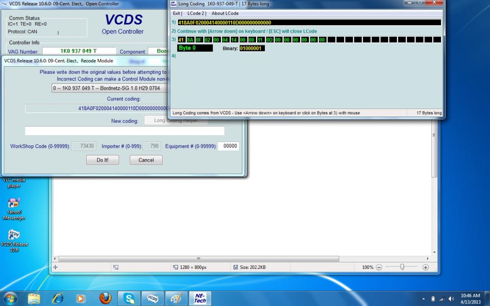
Task: Click the Byte 0 label box
Action: coord(195,48)
